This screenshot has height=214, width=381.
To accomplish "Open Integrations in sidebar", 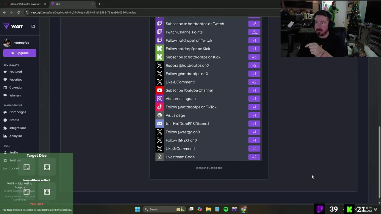I will [18, 128].
